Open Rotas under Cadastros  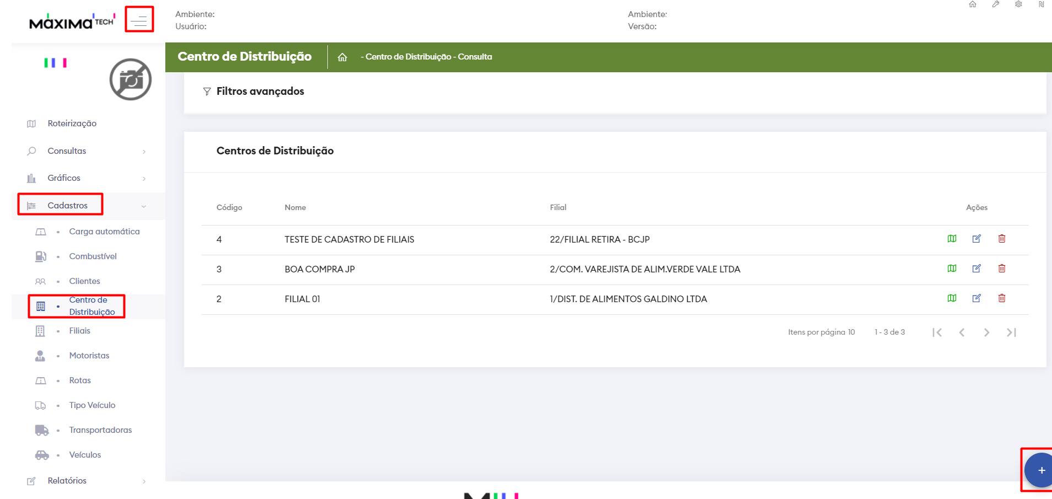click(x=80, y=380)
